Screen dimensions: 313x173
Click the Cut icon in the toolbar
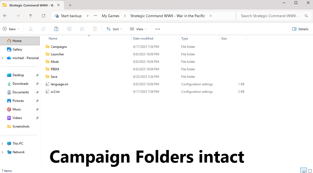30,29
